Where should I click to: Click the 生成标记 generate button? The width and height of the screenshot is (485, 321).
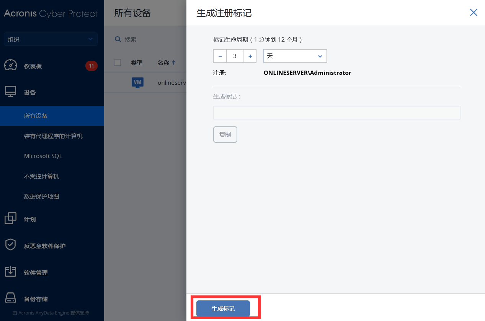coord(223,308)
